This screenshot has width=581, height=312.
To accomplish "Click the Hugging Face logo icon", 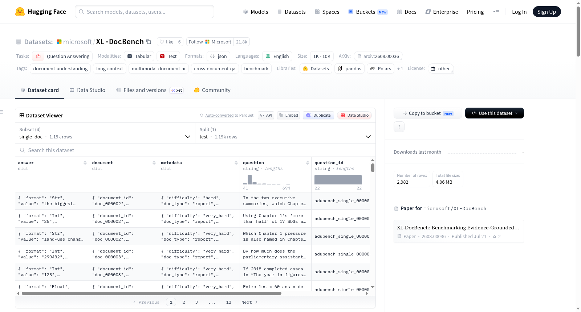I will pos(20,12).
